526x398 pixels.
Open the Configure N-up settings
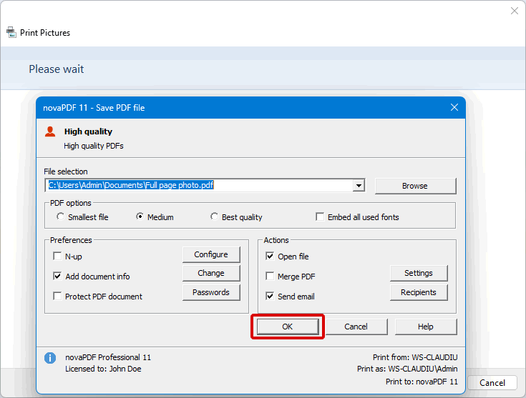click(210, 254)
